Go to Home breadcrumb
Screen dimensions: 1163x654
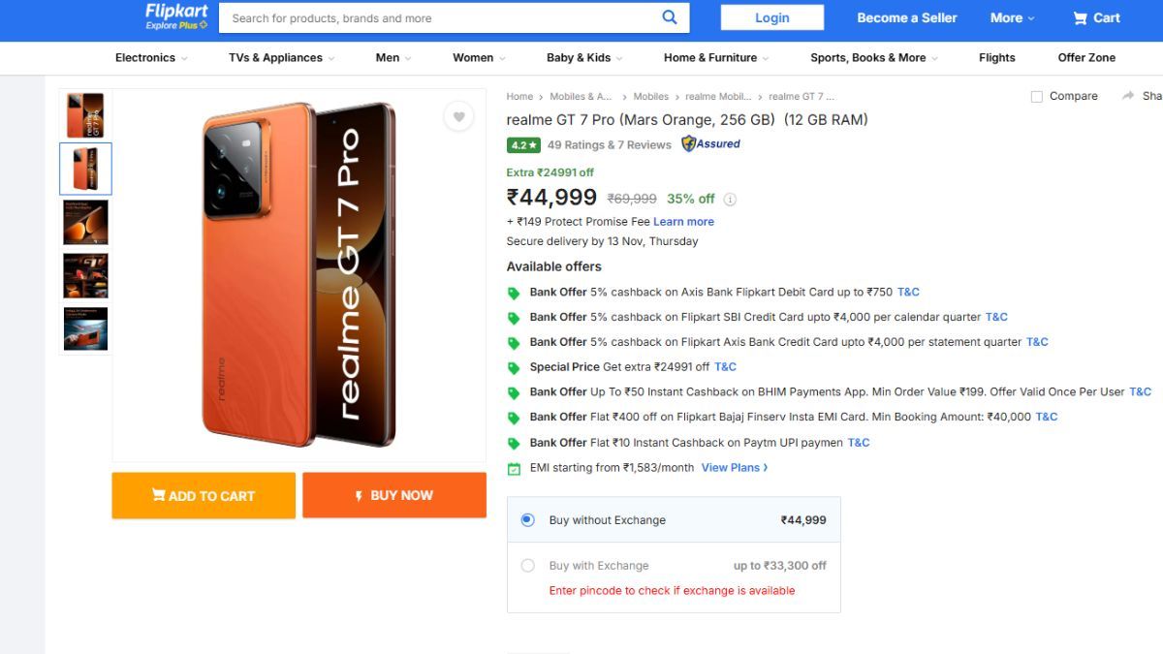point(519,97)
